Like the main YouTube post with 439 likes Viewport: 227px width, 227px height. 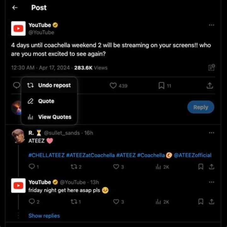click(113, 85)
